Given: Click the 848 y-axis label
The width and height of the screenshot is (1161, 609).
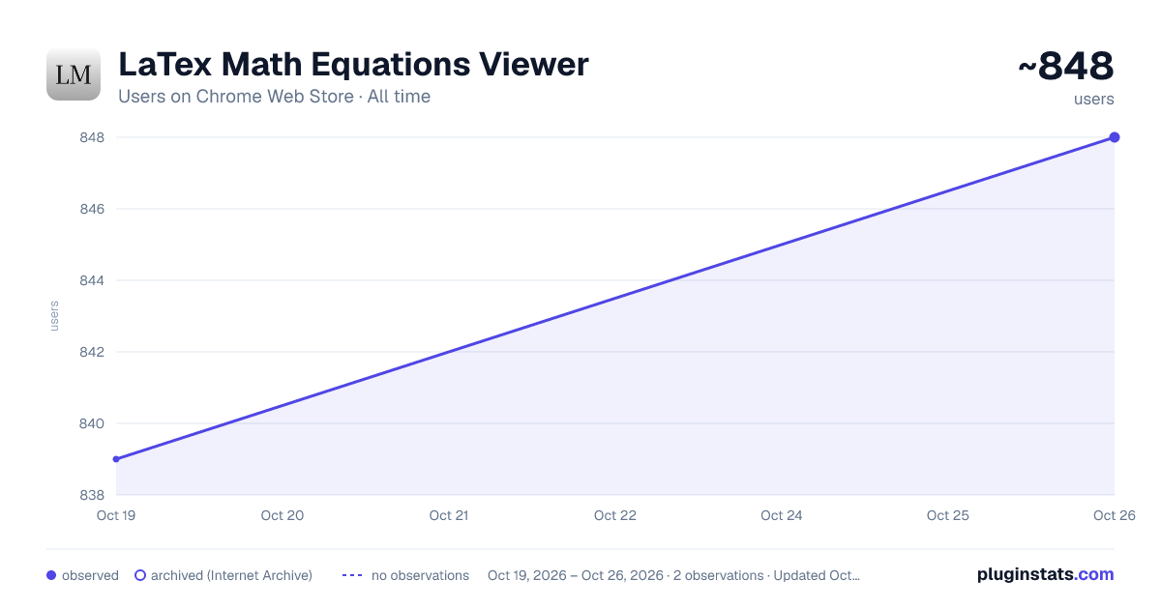Looking at the screenshot, I should point(92,137).
